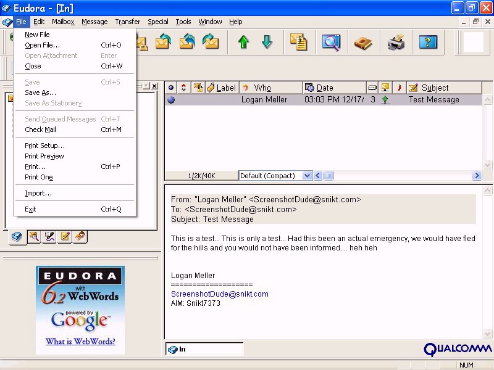This screenshot has width=494, height=370.
Task: Switch to the Mailboxes panel tab icon
Action: tap(17, 236)
